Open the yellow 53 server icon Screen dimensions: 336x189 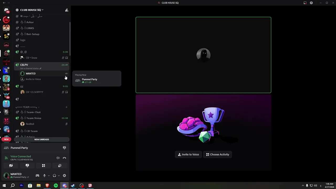(x=6, y=36)
